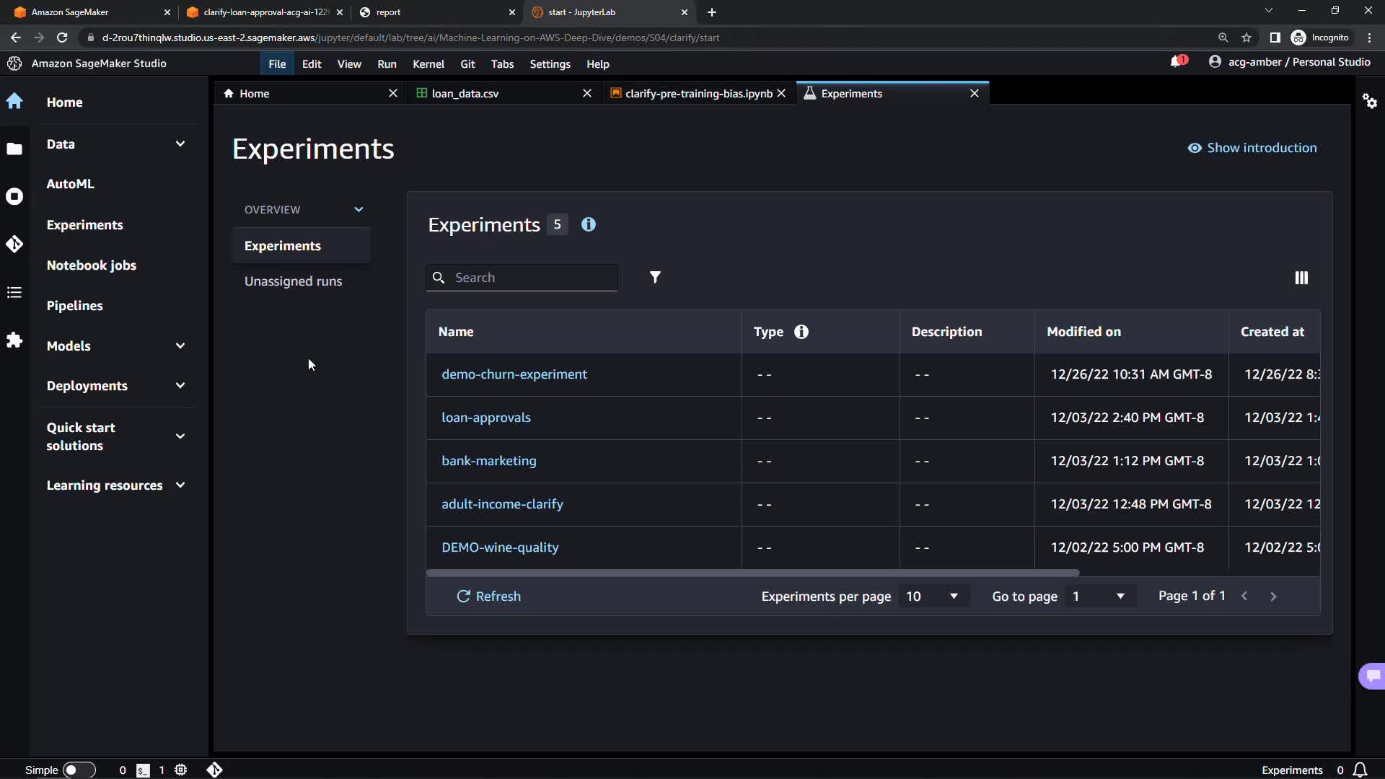1385x779 pixels.
Task: Click the Type column info icon
Action: [801, 332]
